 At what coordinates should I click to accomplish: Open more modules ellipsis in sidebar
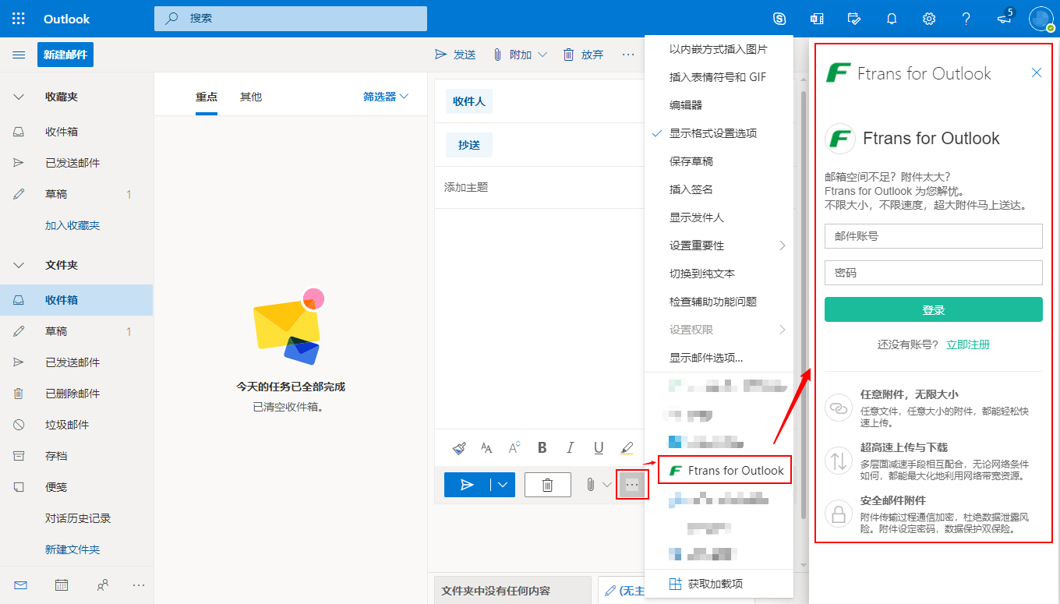139,585
